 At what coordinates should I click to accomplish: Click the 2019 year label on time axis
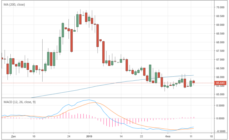[89, 137]
